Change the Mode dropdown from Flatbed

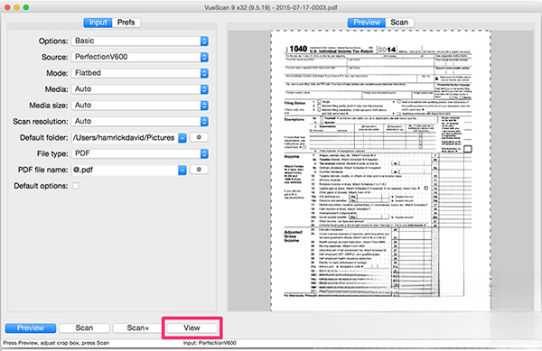(x=140, y=73)
